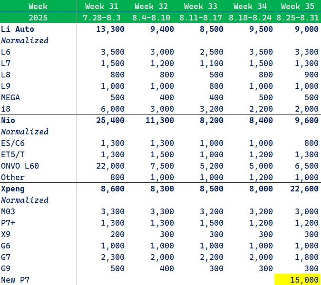Image resolution: width=321 pixels, height=285 pixels.
Task: Click Li Auto total 13,300
Action: (x=110, y=29)
